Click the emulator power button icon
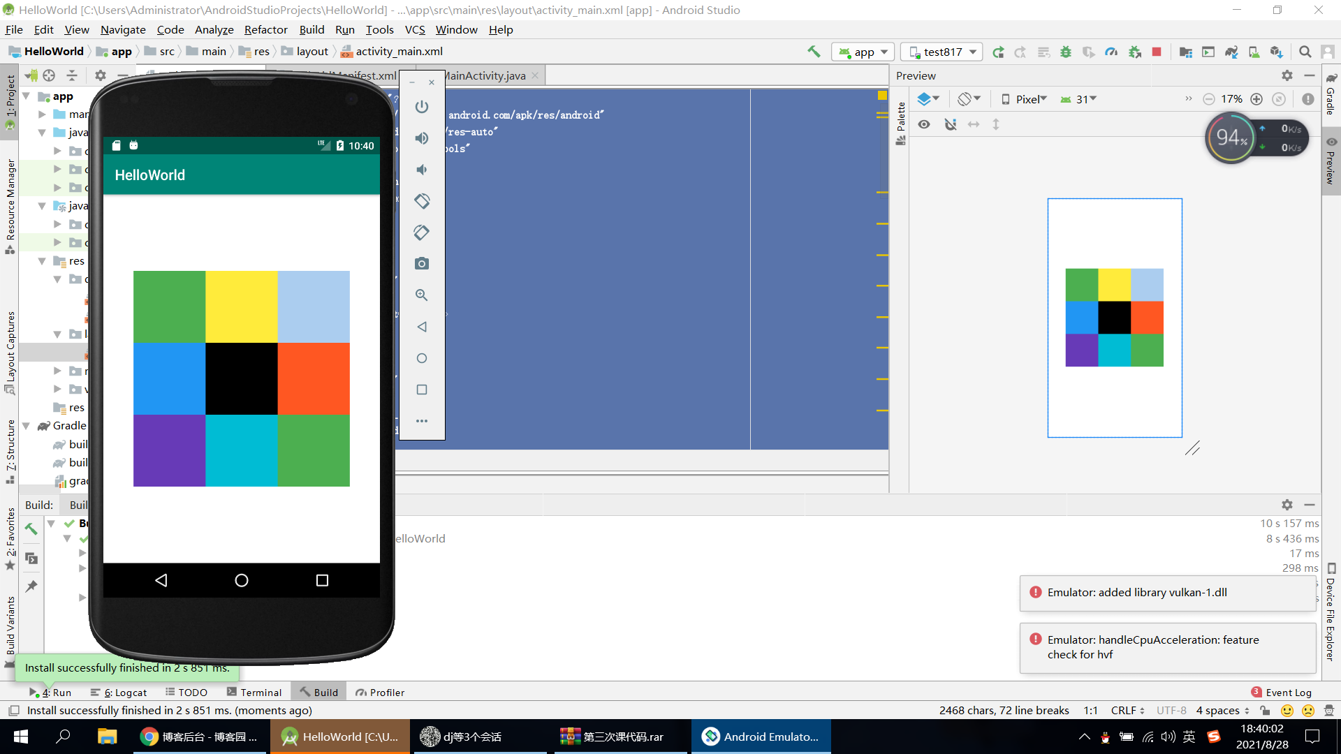Viewport: 1341px width, 754px height. coord(422,107)
